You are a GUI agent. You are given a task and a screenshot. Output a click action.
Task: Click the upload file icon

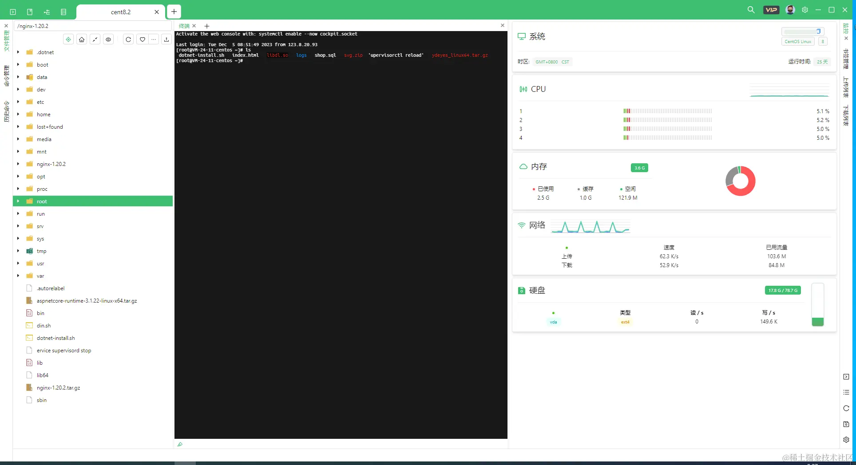click(166, 39)
